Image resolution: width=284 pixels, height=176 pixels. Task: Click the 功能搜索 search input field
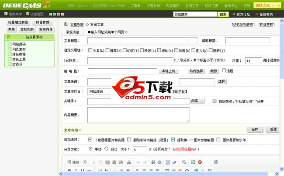pos(195,14)
